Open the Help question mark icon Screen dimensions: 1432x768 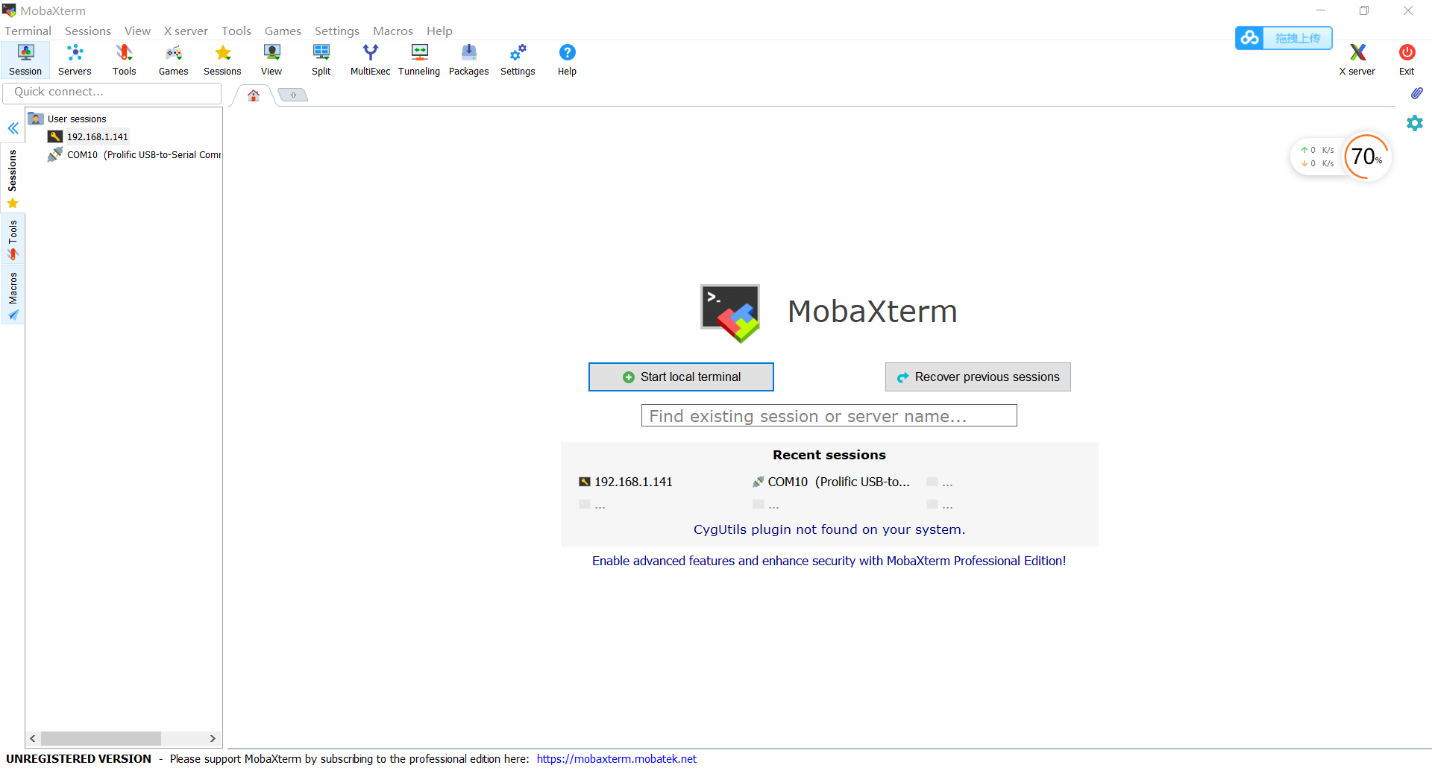coord(567,60)
